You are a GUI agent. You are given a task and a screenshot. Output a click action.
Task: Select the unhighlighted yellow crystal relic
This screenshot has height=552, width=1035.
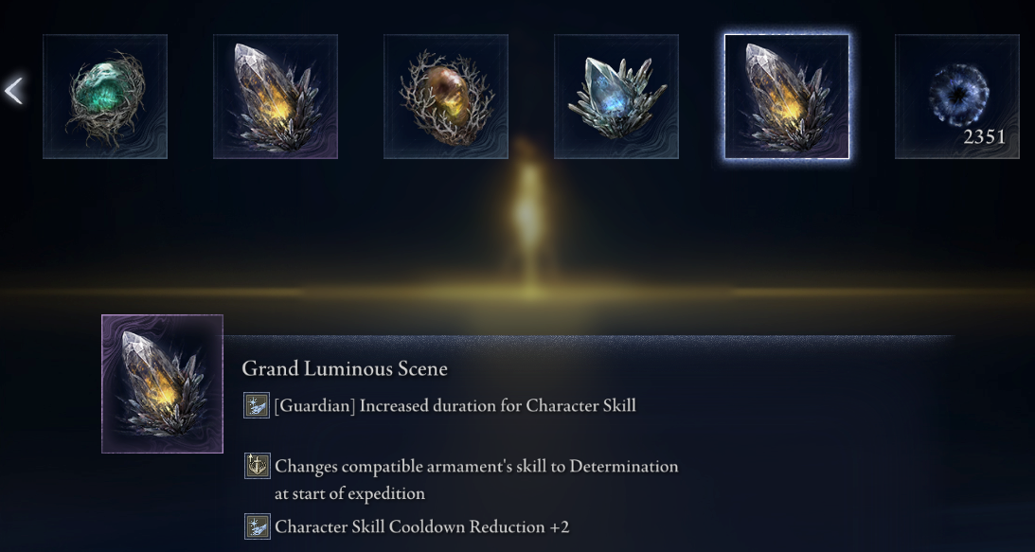pyautogui.click(x=276, y=97)
